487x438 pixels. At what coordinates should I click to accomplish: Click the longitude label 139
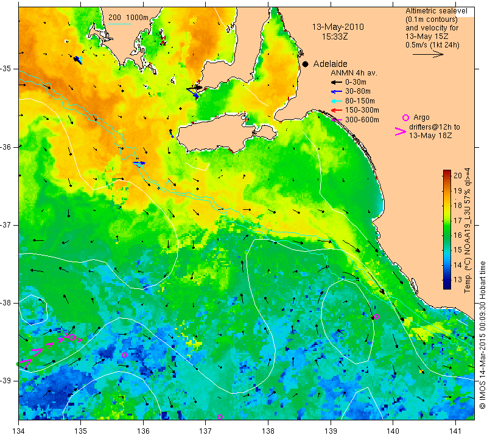click(331, 431)
